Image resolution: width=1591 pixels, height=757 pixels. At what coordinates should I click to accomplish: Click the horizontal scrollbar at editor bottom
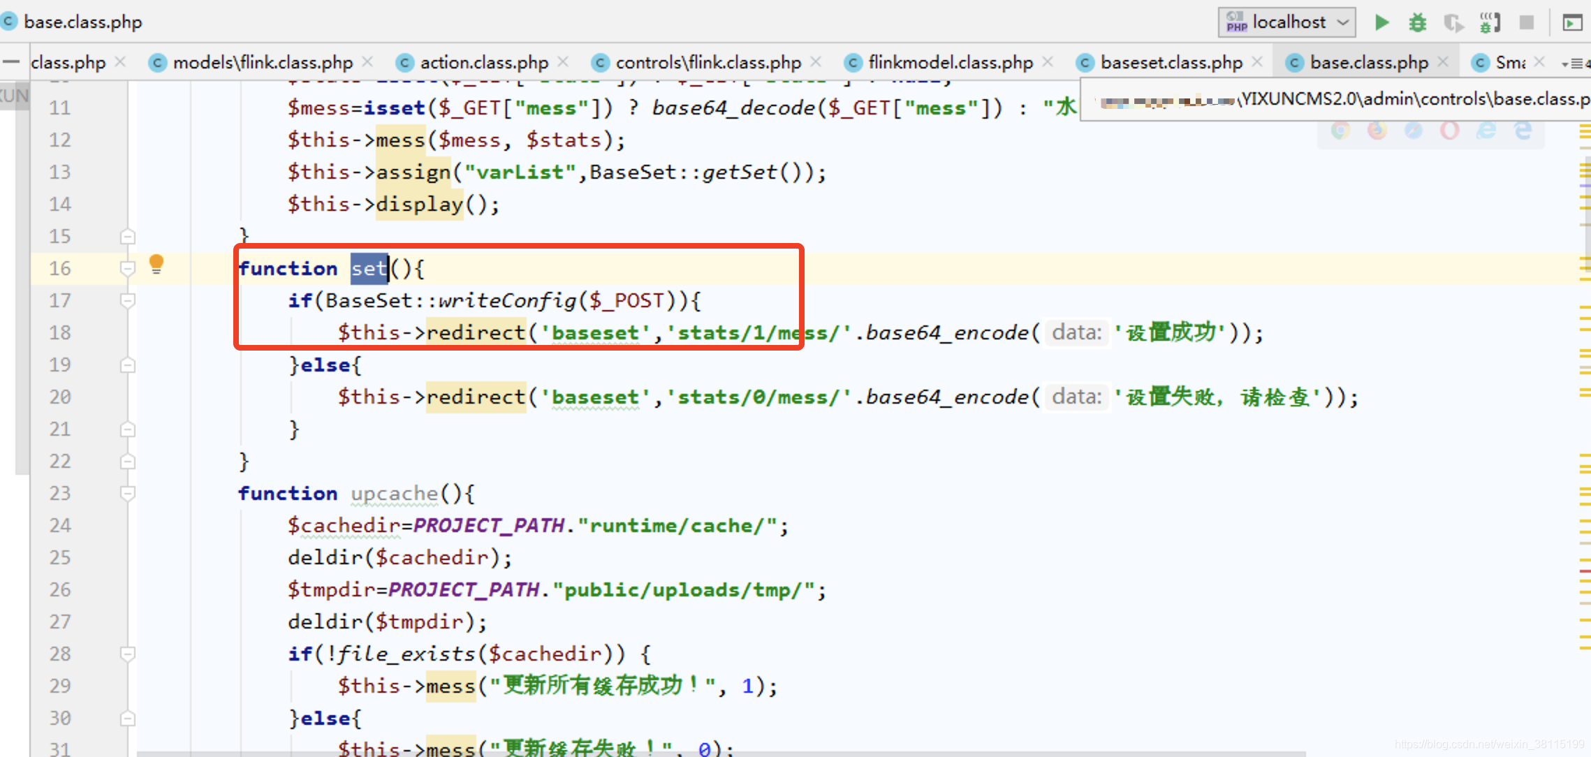point(721,754)
